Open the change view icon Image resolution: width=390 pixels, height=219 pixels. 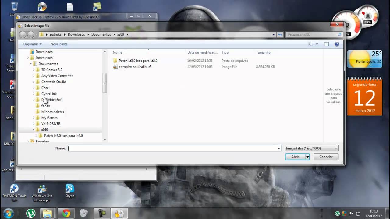click(x=311, y=44)
